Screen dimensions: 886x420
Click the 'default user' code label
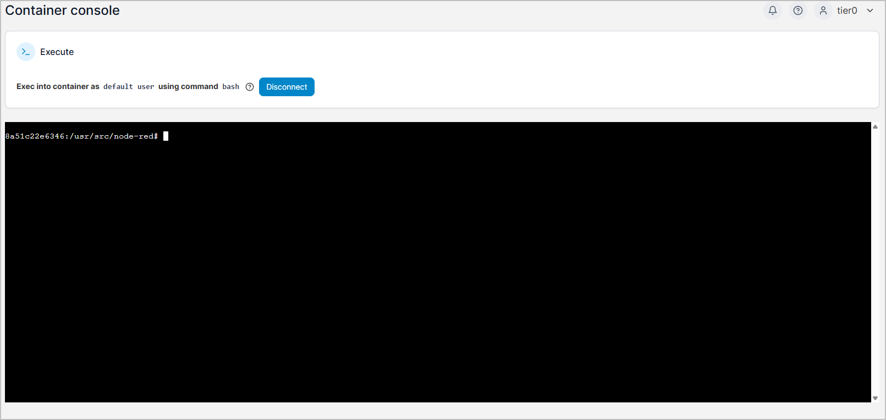point(129,87)
